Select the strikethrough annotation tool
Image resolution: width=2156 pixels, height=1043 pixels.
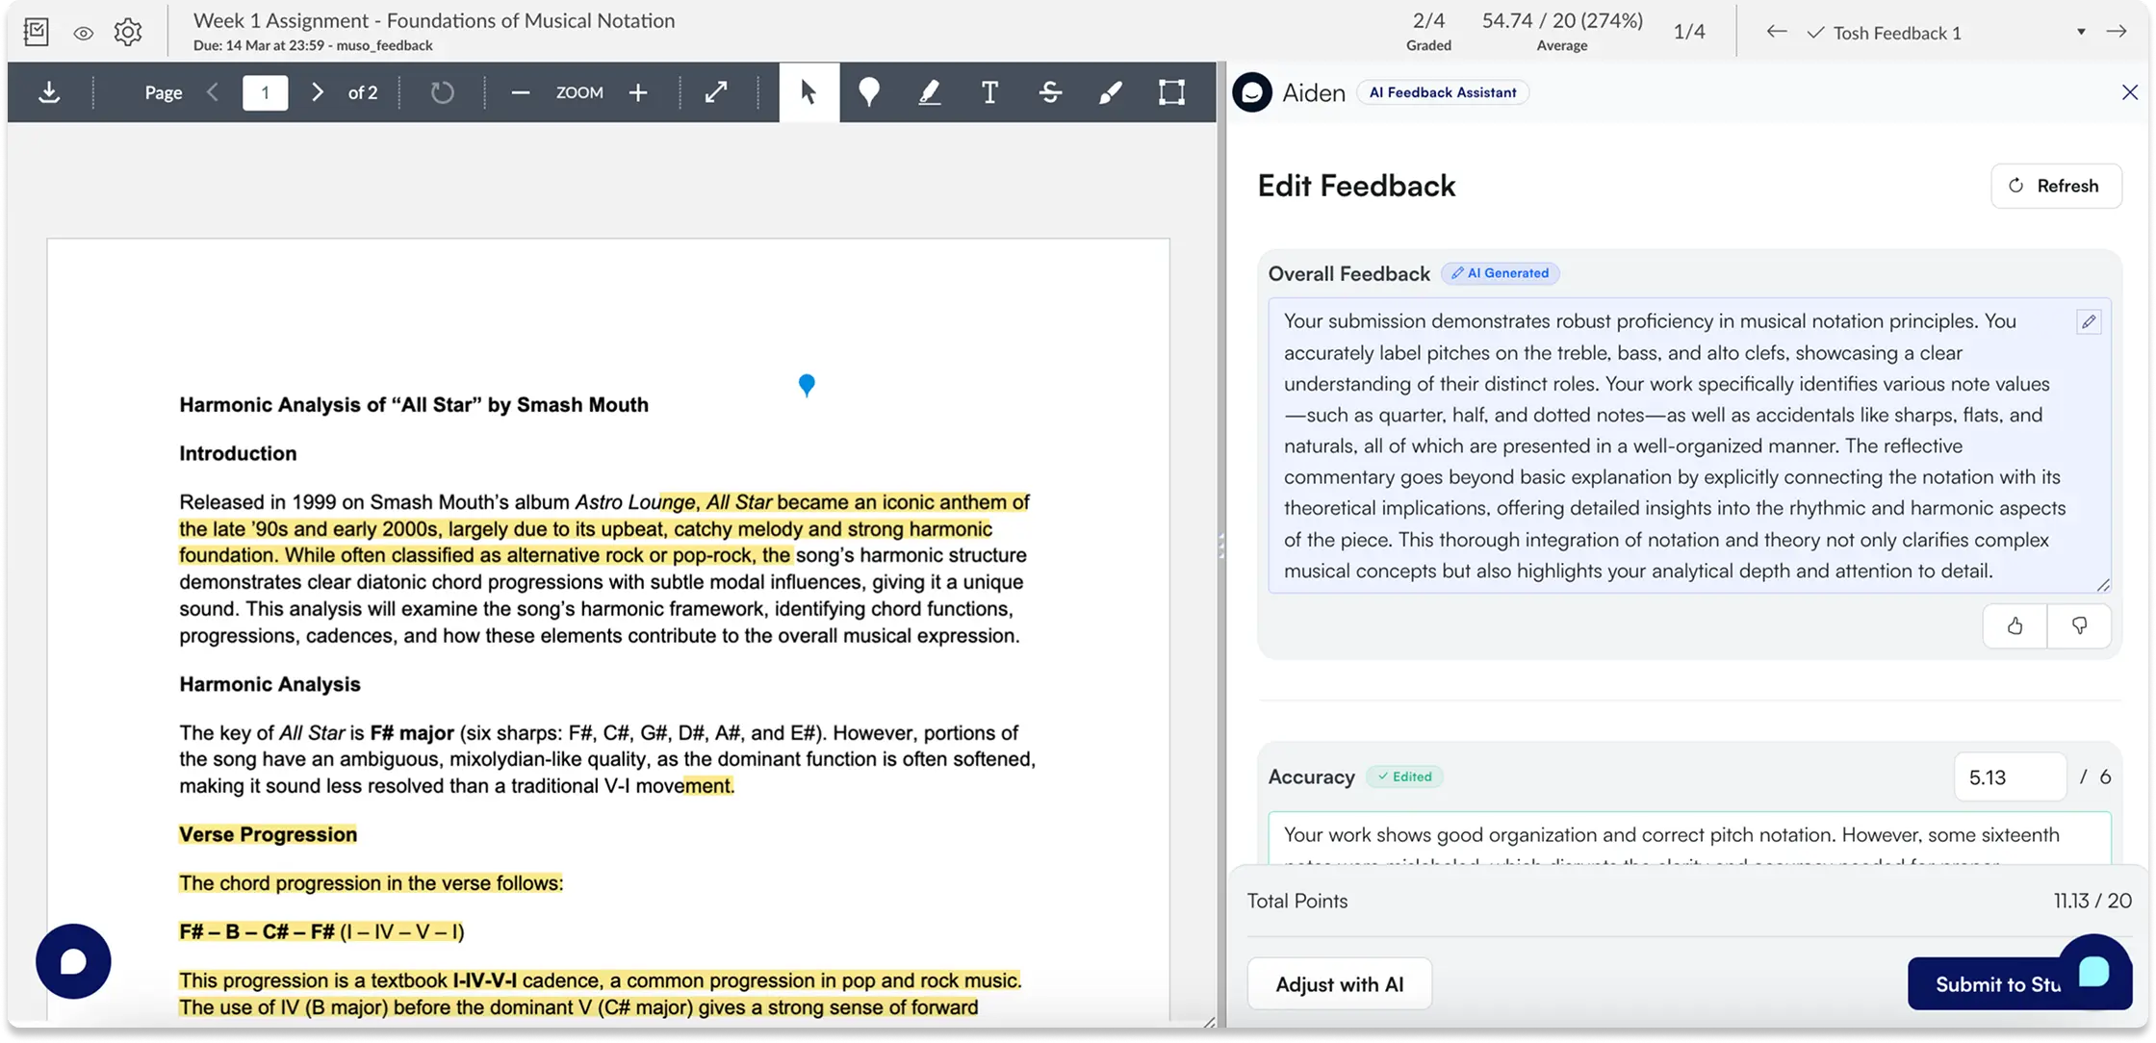tap(1050, 92)
